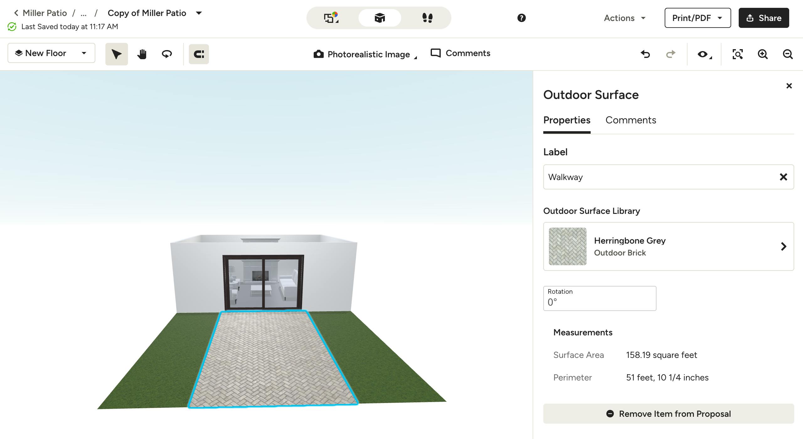Switch to the Properties tab
803x439 pixels.
567,120
